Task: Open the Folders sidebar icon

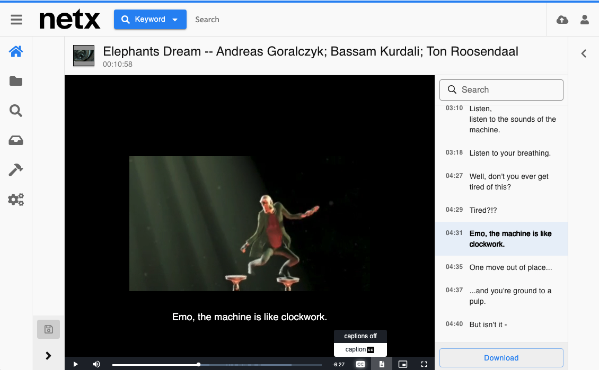Action: point(16,81)
